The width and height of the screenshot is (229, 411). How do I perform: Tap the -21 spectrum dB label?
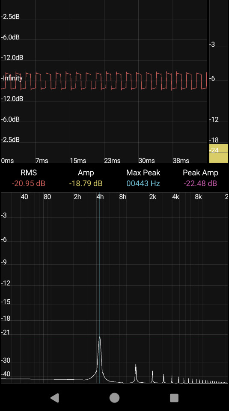(5, 332)
